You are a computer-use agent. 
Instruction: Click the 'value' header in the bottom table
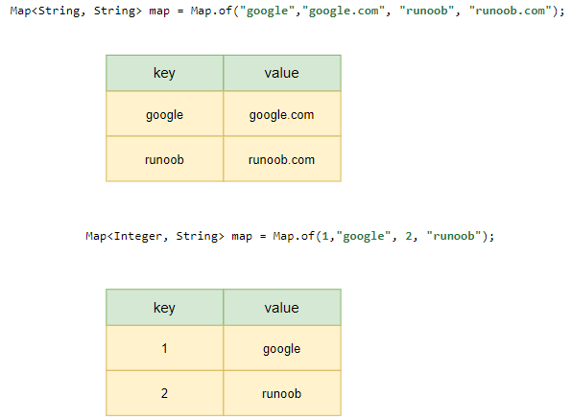coord(282,308)
